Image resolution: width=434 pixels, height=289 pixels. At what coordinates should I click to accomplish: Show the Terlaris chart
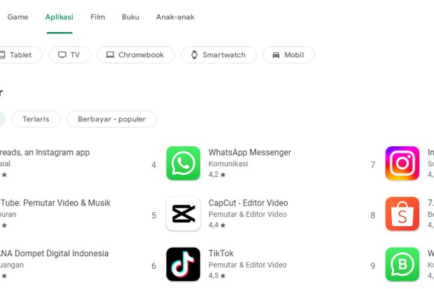point(36,119)
